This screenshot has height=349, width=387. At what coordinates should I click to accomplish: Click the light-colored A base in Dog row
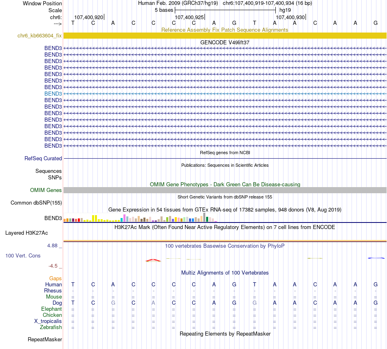[153, 303]
